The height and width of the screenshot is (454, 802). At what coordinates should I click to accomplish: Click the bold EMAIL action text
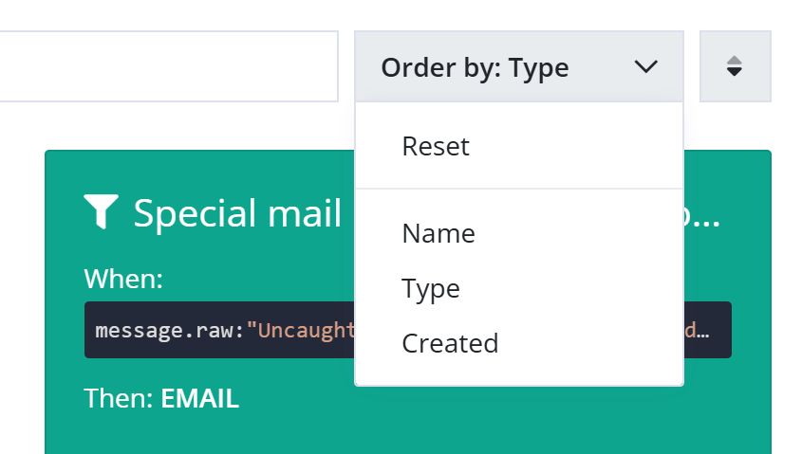(200, 398)
